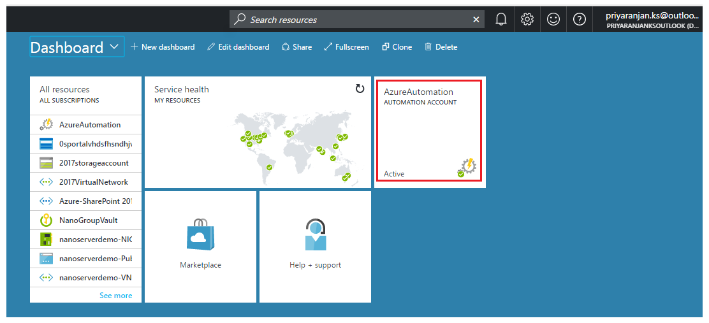Click the All resources tile heading
Screen dimensions: 709x323
tap(64, 89)
